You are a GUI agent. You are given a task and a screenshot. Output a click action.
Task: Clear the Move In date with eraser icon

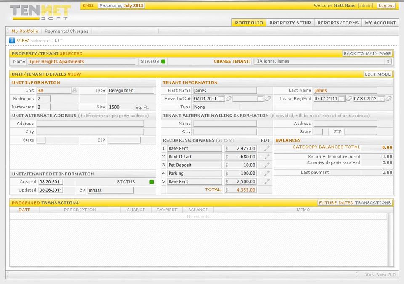pyautogui.click(x=229, y=99)
